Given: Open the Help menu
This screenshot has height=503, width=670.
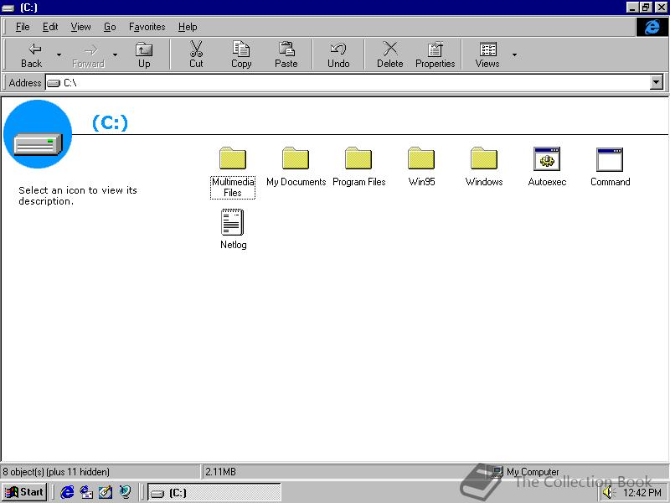Looking at the screenshot, I should [x=188, y=27].
